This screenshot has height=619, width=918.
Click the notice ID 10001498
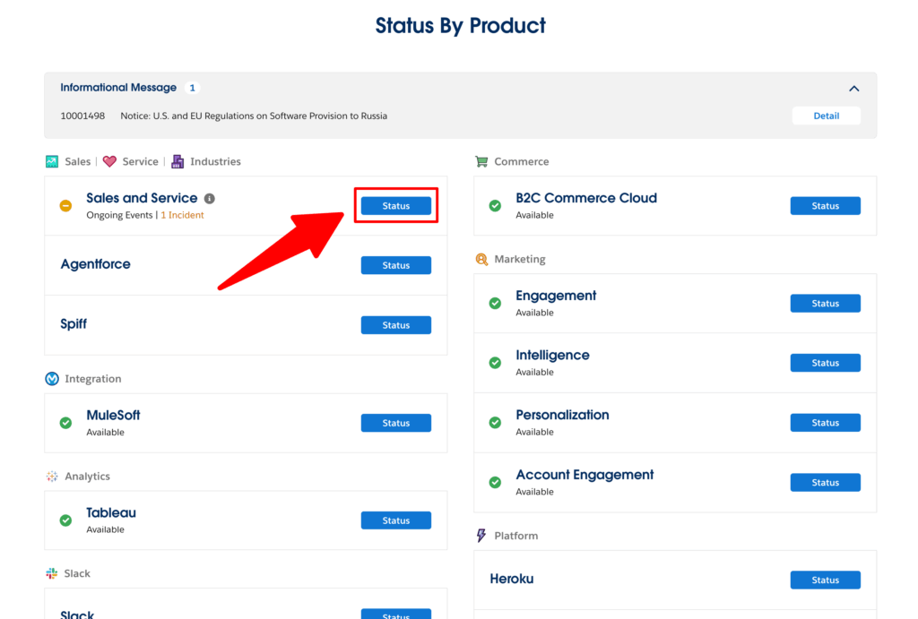click(x=82, y=116)
